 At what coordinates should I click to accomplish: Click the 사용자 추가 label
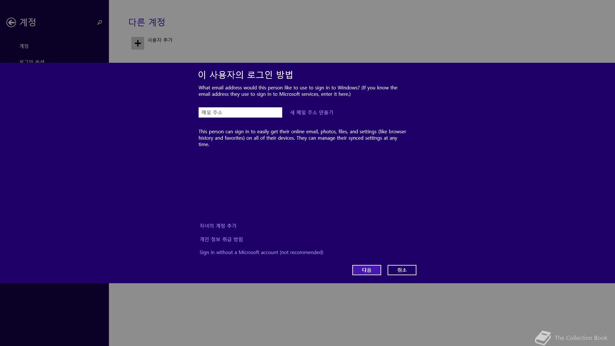tap(160, 40)
